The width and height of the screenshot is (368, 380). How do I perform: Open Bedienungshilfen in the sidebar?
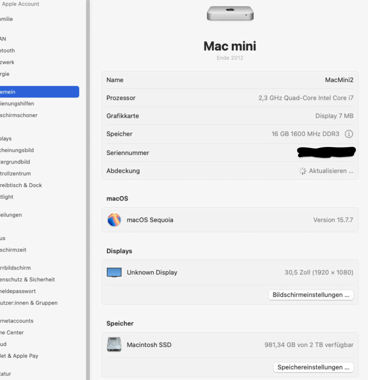pos(17,104)
